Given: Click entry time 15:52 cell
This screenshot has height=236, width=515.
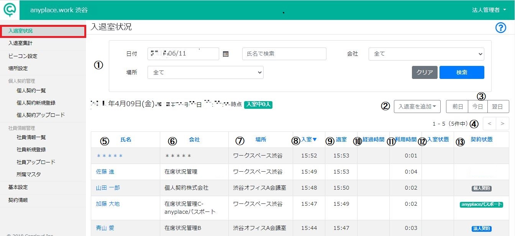Looking at the screenshot, I should tap(309, 156).
